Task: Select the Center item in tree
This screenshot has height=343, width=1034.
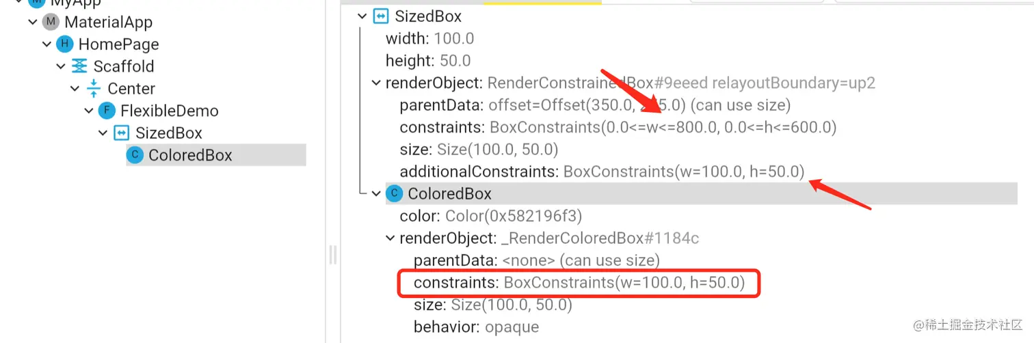Action: [131, 89]
